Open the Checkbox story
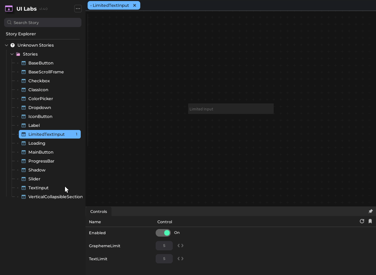Image resolution: width=376 pixels, height=275 pixels. [39, 81]
